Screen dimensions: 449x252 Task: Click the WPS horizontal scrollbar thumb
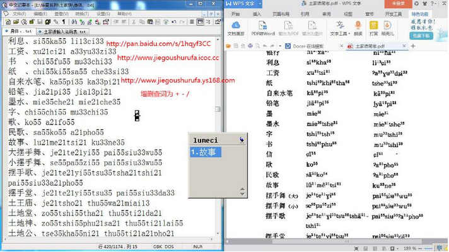tap(347, 241)
